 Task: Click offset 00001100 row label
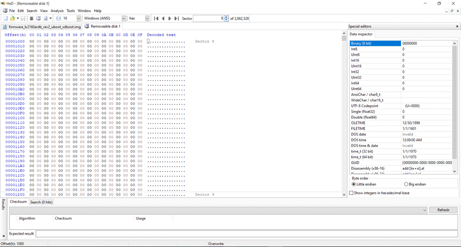point(15,118)
